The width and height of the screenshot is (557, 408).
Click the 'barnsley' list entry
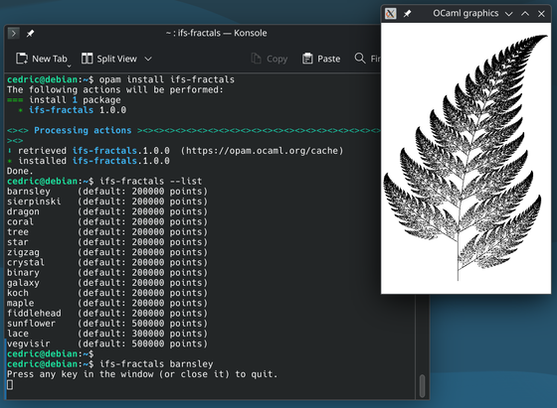29,192
